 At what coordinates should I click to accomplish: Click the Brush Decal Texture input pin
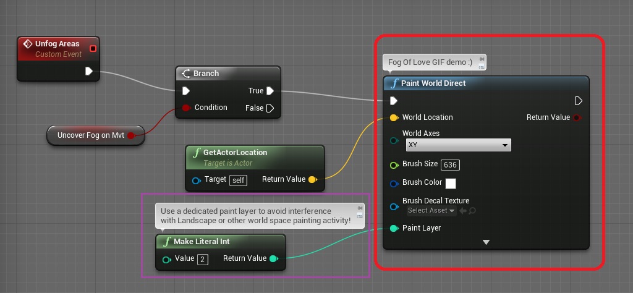(x=394, y=206)
